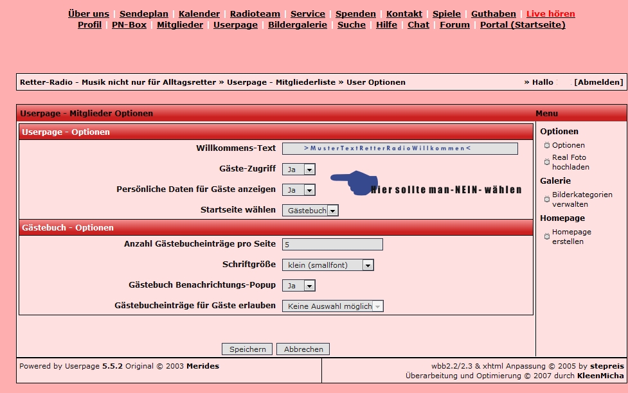Click the icon beside Bilderkategorien verwalten
Screen dimensions: 628x393
point(546,199)
